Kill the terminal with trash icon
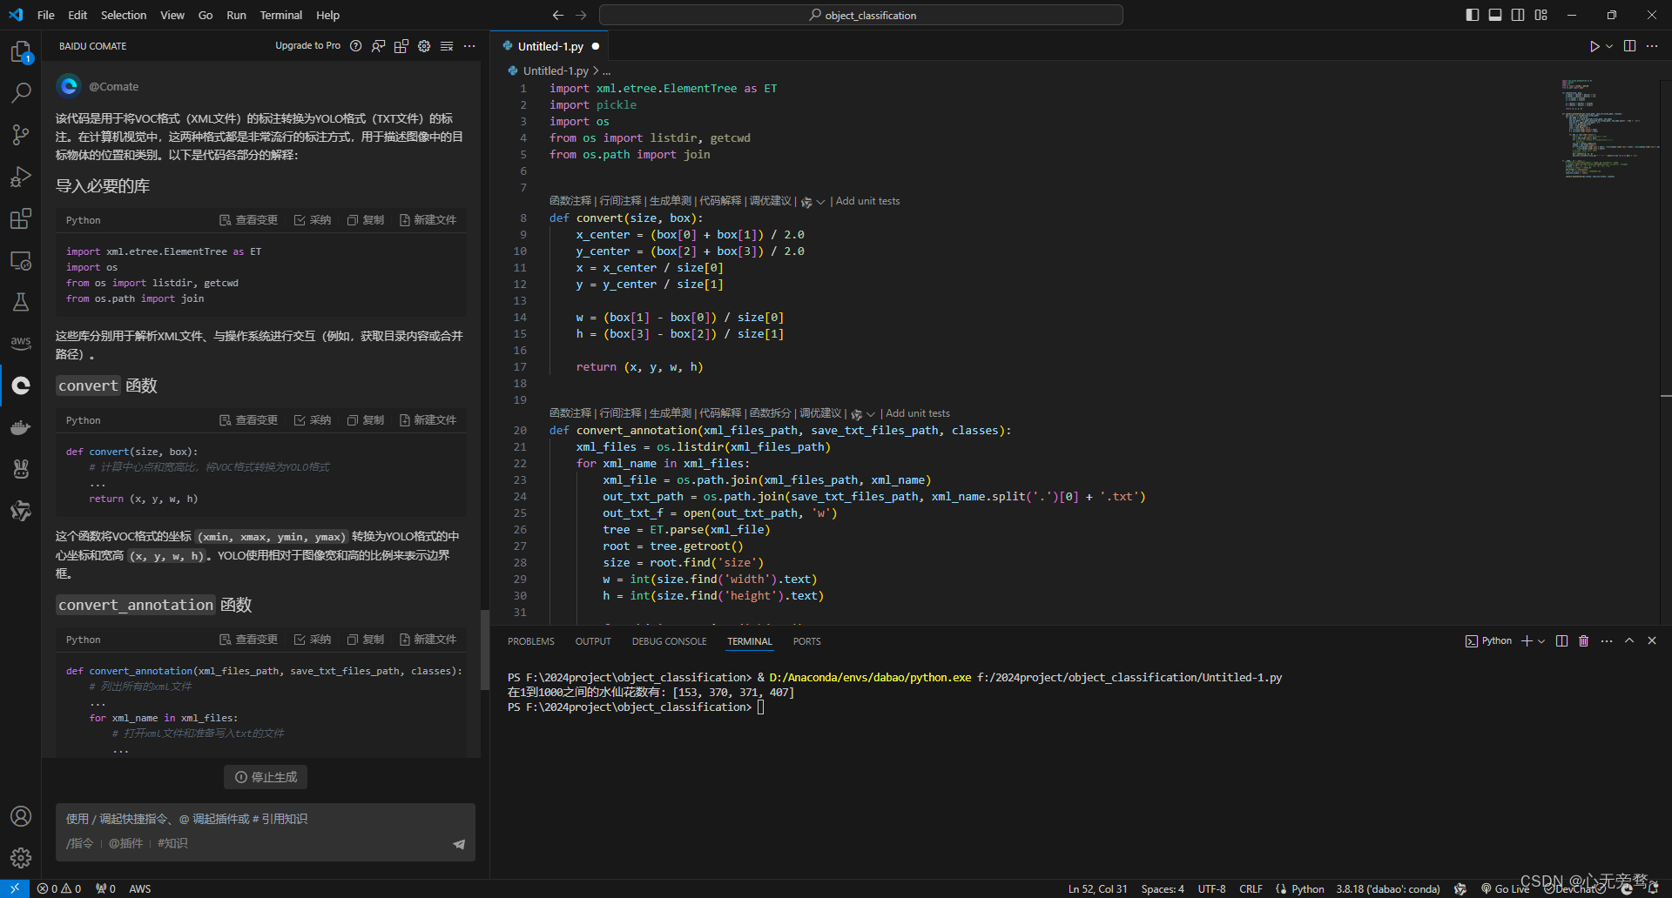Viewport: 1672px width, 898px height. [x=1584, y=641]
